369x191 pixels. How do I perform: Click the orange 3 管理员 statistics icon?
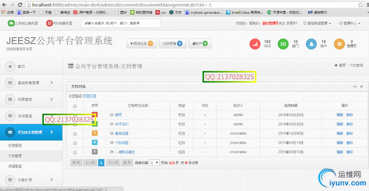coord(339,44)
